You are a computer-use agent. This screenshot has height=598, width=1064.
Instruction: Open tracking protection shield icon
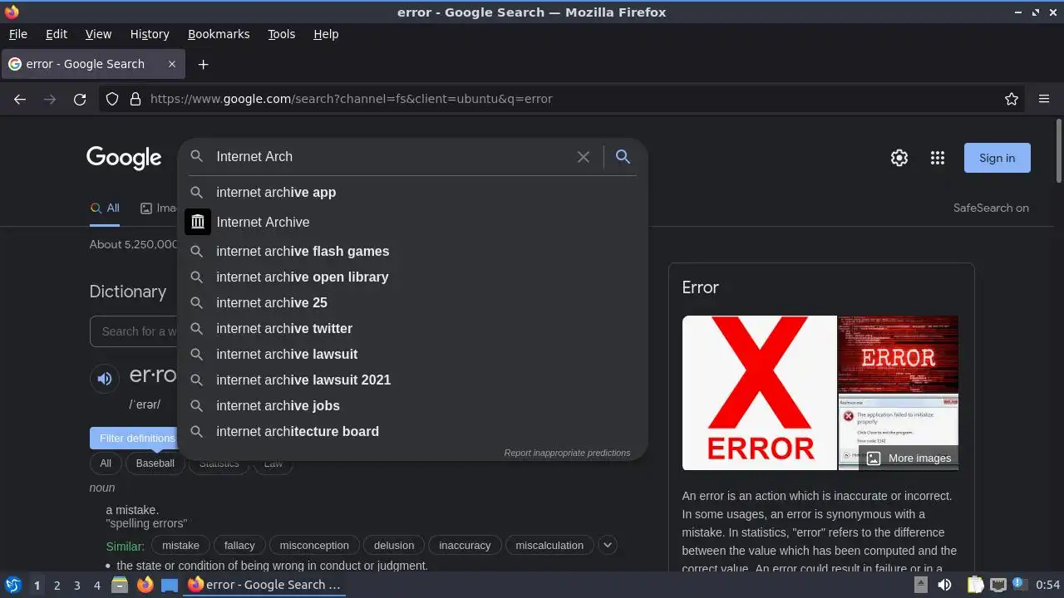(112, 99)
